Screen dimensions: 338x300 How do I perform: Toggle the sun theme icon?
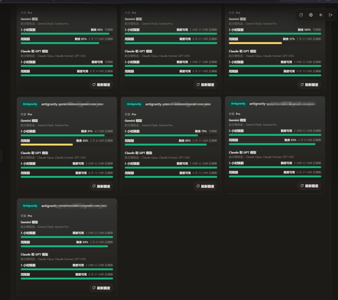(x=321, y=15)
